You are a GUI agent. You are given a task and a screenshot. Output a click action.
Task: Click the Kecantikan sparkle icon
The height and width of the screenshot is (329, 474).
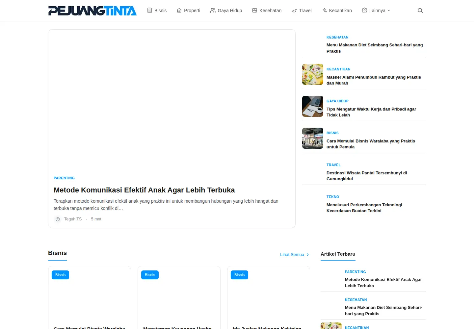(x=325, y=11)
